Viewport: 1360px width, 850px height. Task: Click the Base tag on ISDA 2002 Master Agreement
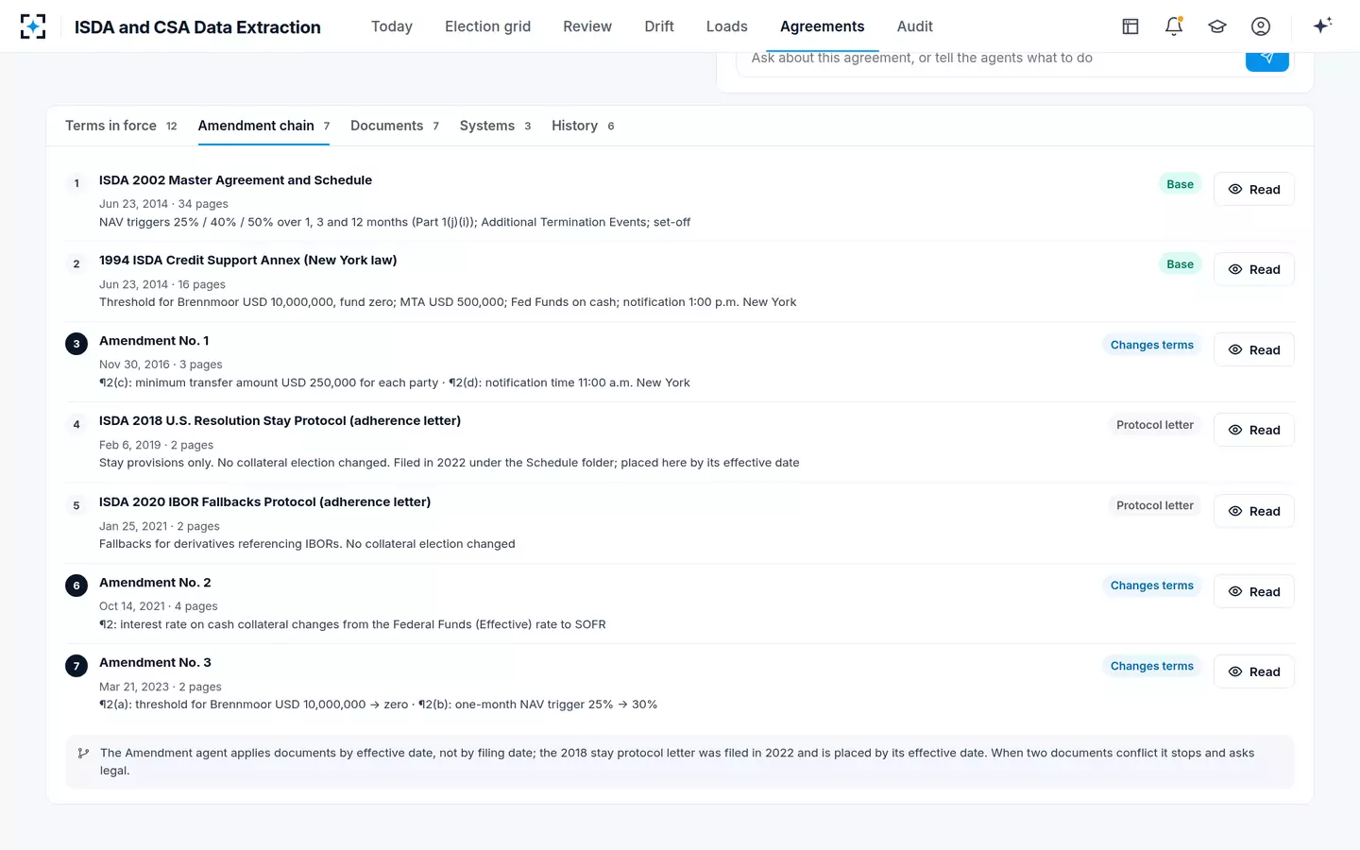point(1180,184)
